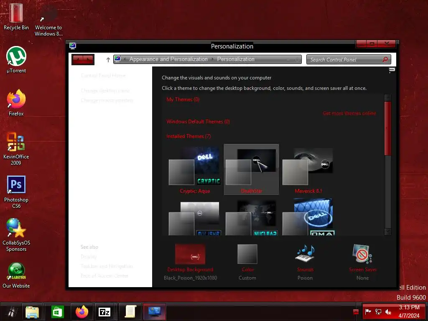Click the Personalization taskbar button

[155, 312]
